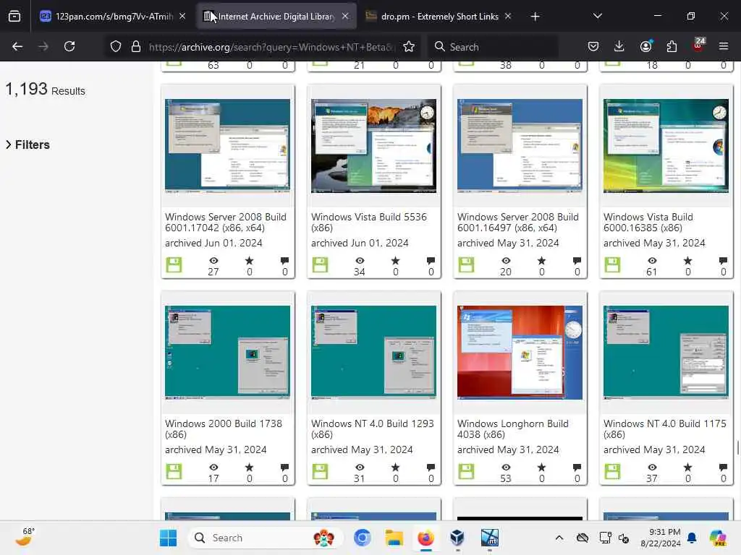Click the taskbar Search box
The height and width of the screenshot is (555, 741).
pyautogui.click(x=265, y=538)
